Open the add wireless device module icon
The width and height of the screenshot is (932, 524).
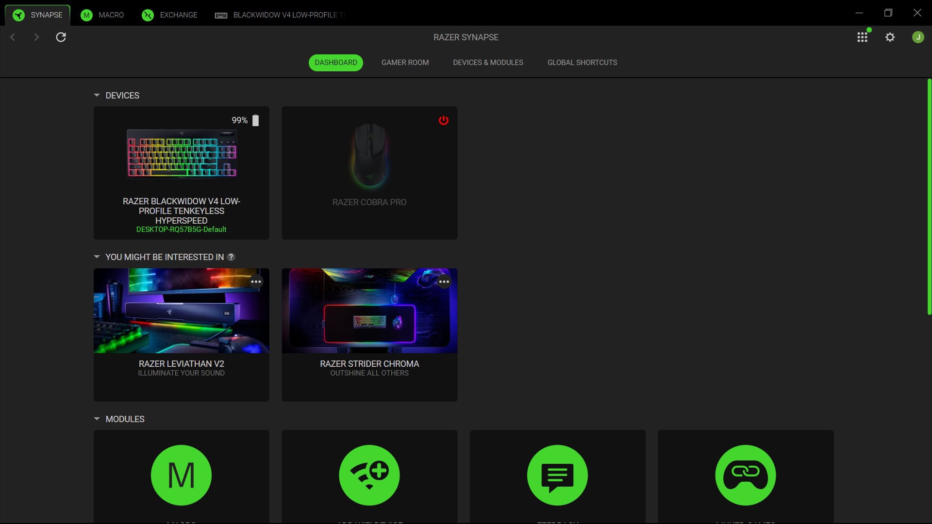point(369,475)
